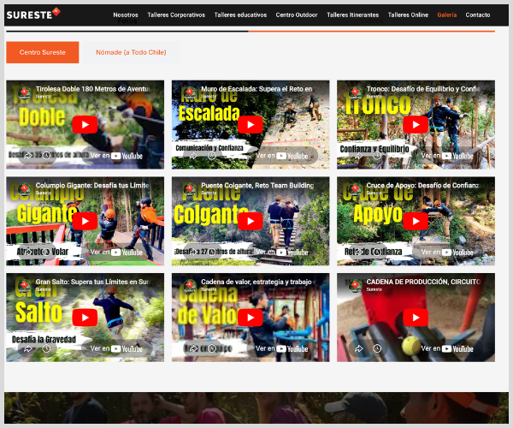
Task: Click channel avatar on Cruce de Apoyo video
Action: (351, 187)
